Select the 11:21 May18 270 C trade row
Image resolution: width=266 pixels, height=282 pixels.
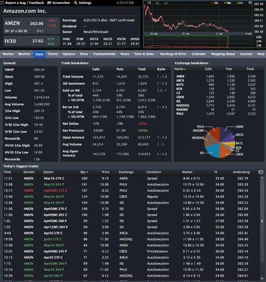(130, 178)
